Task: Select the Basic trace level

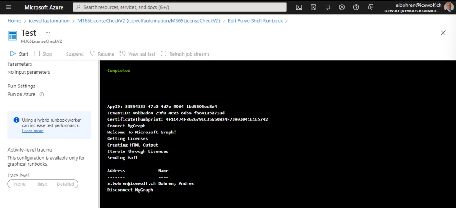Action: pos(42,184)
